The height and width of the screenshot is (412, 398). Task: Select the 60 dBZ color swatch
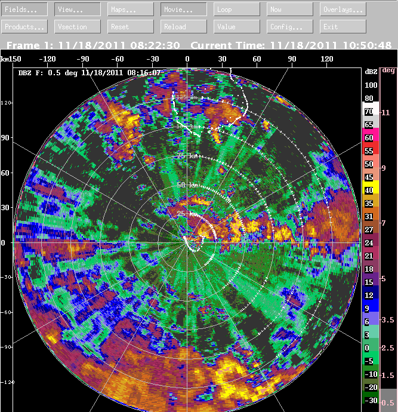(x=371, y=134)
